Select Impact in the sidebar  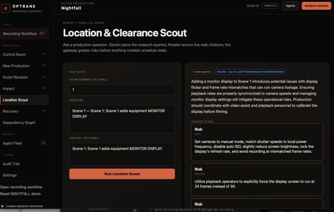24,89
